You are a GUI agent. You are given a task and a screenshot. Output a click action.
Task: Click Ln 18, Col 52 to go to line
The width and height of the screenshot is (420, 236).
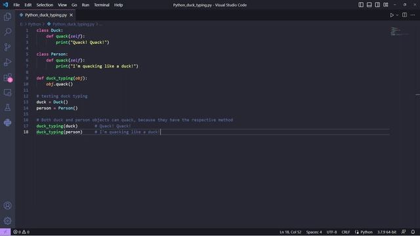(x=290, y=232)
